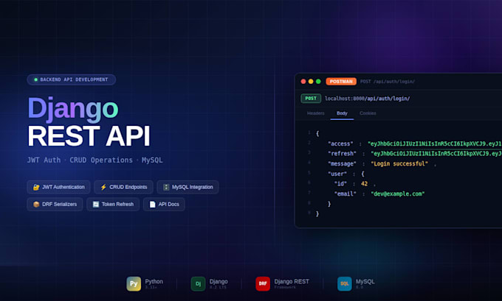Click the JWT Authentication chip
This screenshot has width=502, height=301.
tap(58, 187)
